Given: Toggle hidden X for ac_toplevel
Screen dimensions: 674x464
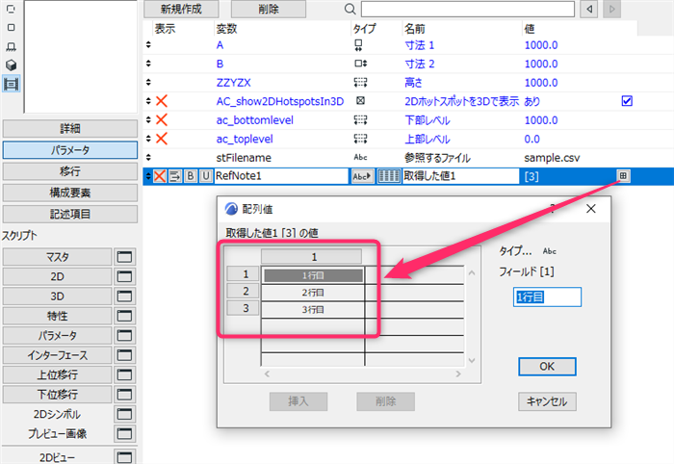Looking at the screenshot, I should pyautogui.click(x=162, y=139).
